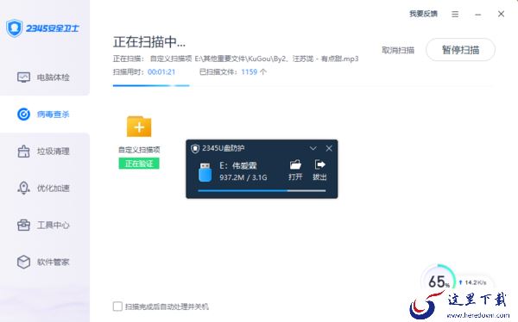This screenshot has width=518, height=322.
Task: Enable 扫描完成后自动处理并关机 checkbox
Action: pos(117,307)
